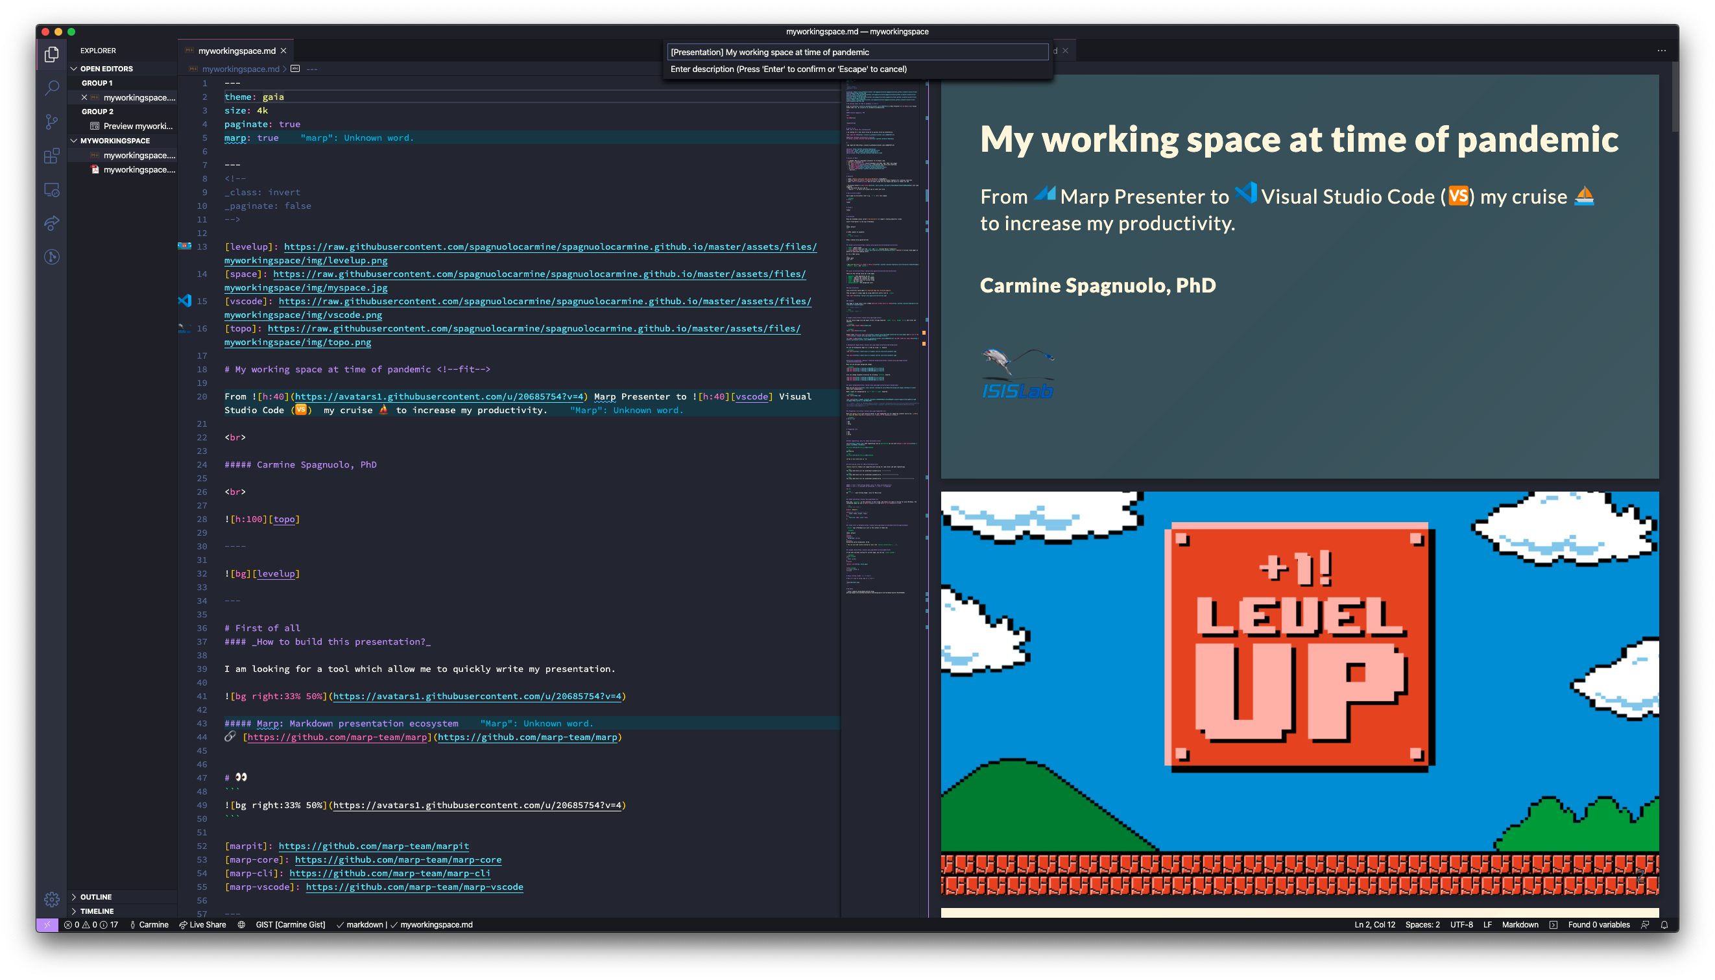Change Markdown language mode in status bar
The image size is (1715, 980).
[x=1520, y=925]
